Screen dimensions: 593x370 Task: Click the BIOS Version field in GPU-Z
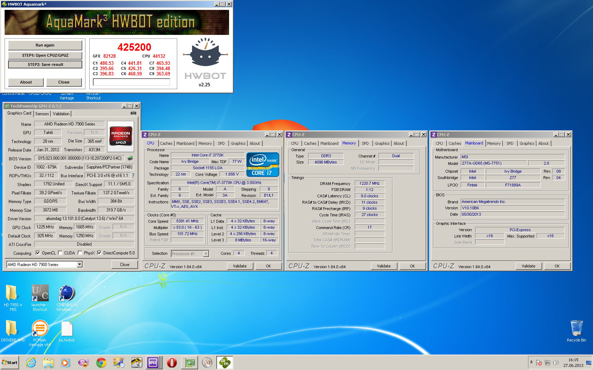tap(80, 158)
